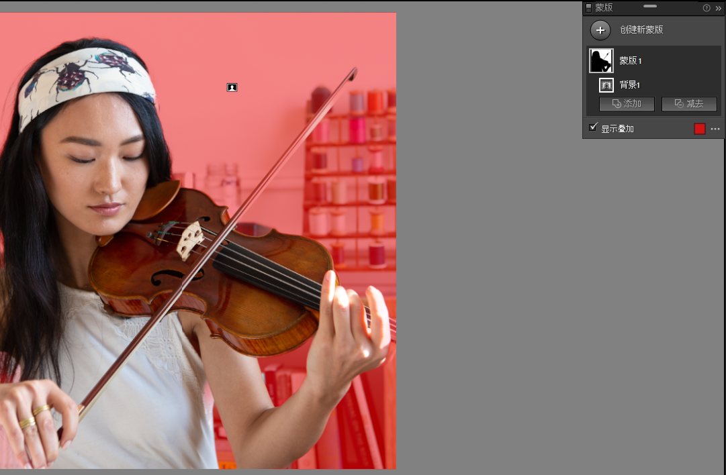Collapse the 蒙版 panel with the double-arrow icon
Viewport: 726px width, 475px height.
(x=718, y=8)
